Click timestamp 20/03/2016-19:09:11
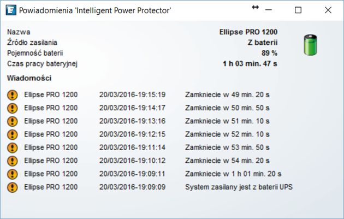The height and width of the screenshot is (219, 344). (132, 174)
